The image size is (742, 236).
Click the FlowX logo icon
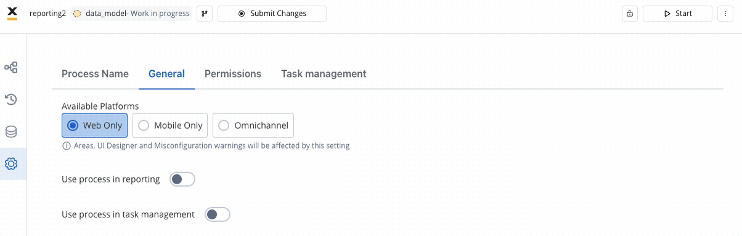[12, 13]
